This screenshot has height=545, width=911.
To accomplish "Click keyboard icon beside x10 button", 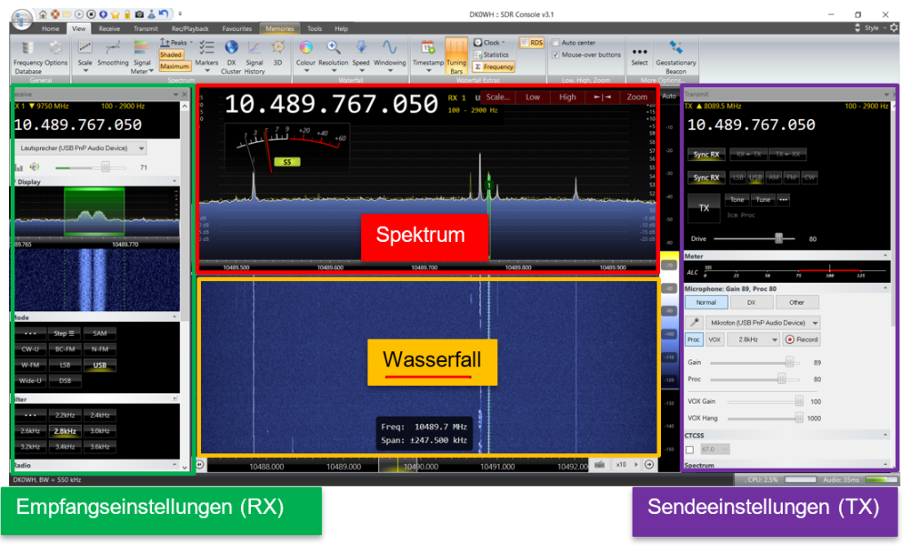I will tap(601, 465).
